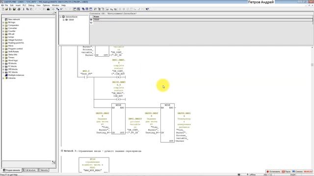Screen dimensions: 314x176
Task: Click the New file toolbar icon
Action: tap(3, 9)
